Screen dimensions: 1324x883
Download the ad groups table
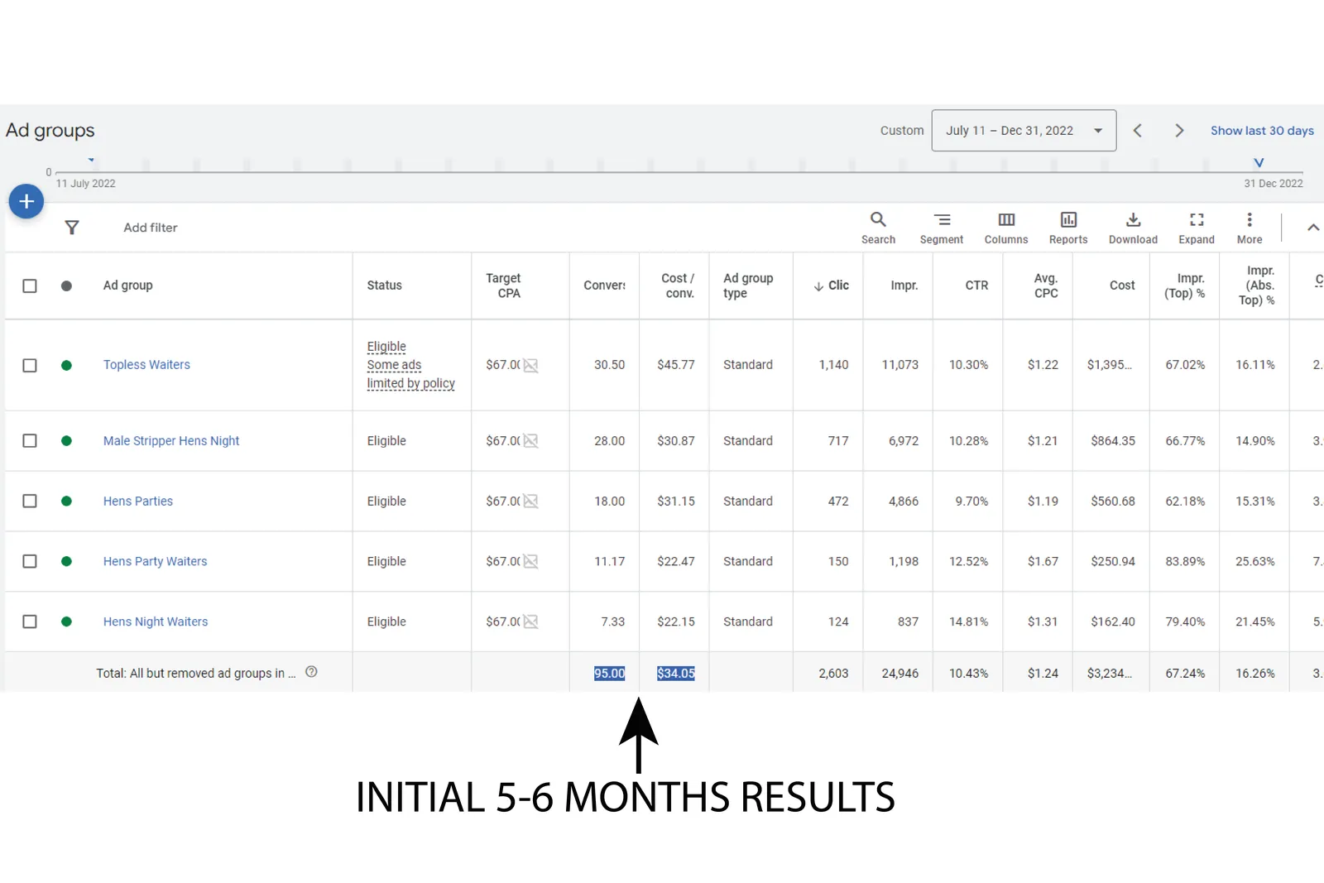point(1133,228)
